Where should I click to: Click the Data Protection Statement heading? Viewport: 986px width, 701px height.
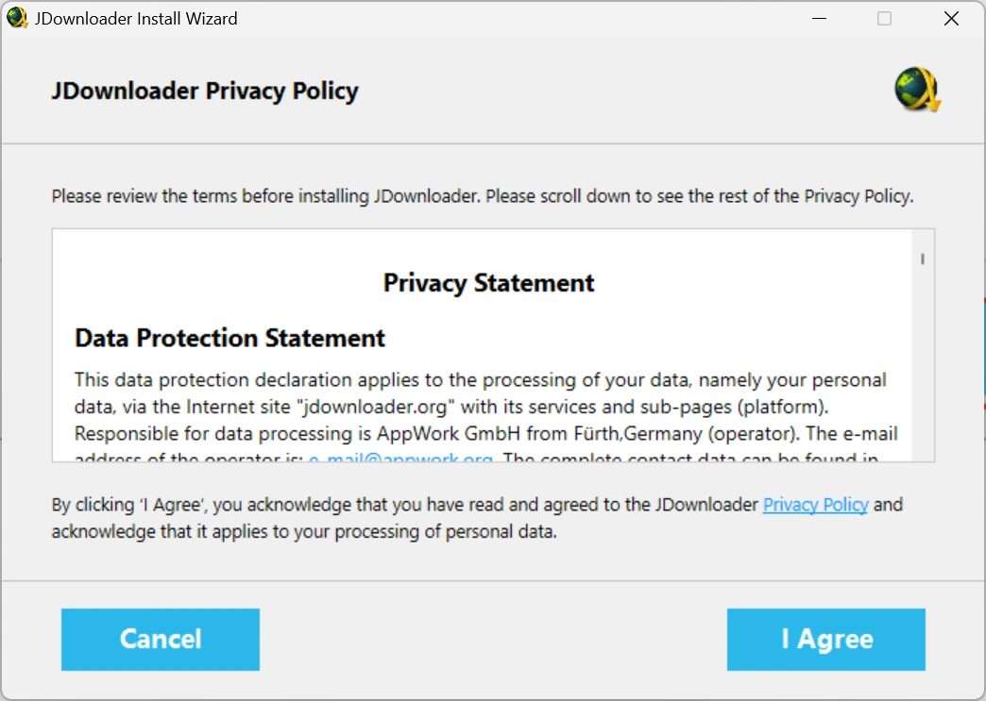point(229,338)
